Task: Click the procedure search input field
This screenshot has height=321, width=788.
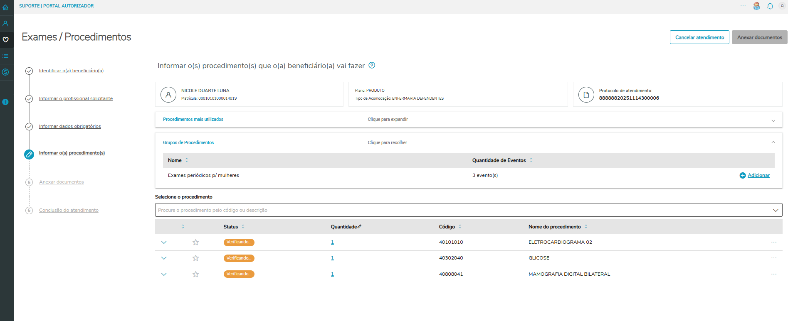Action: 462,210
